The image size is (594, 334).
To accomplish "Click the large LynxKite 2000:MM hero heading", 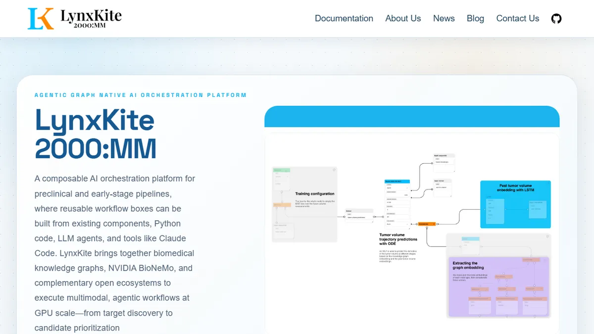I will (95, 134).
